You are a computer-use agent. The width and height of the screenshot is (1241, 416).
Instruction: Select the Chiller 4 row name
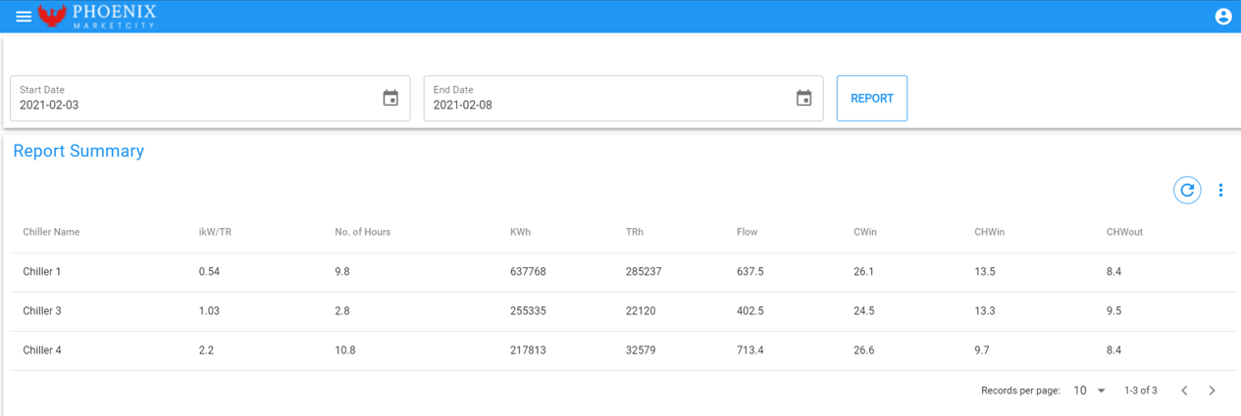[x=42, y=349]
